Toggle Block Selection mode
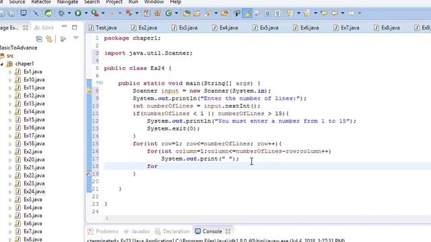This screenshot has height=242, width=431. [x=267, y=13]
